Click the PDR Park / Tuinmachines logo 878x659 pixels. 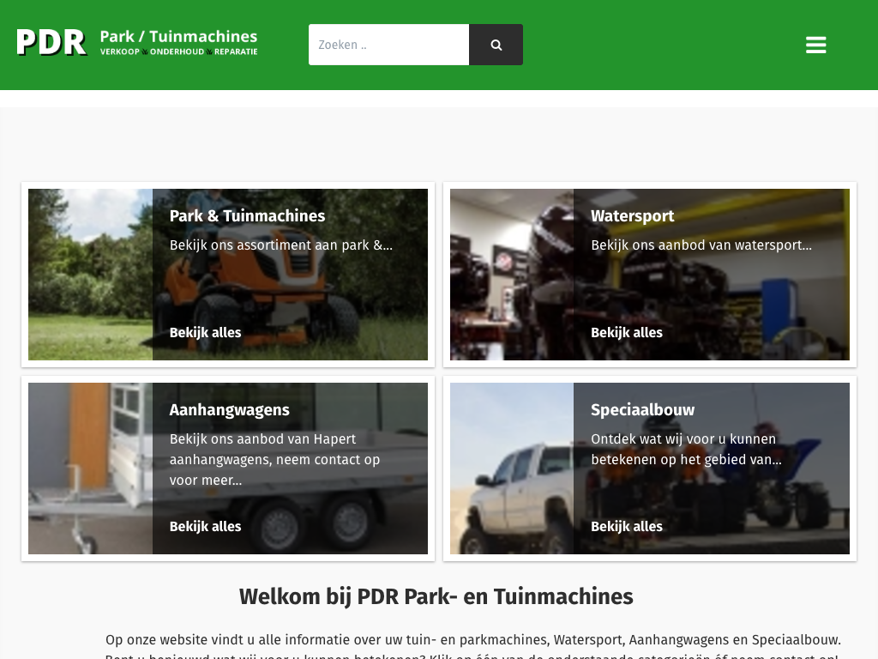tap(137, 43)
